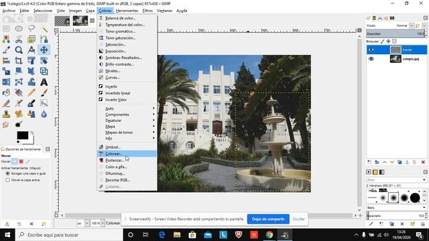Adjust the Espaciado brush slider

tap(396, 216)
